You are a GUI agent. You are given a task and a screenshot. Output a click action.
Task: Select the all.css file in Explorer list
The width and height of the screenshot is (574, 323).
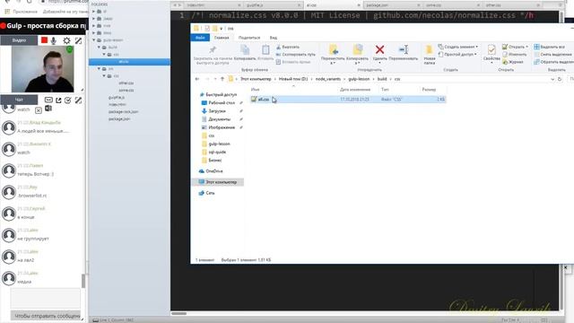(348, 100)
